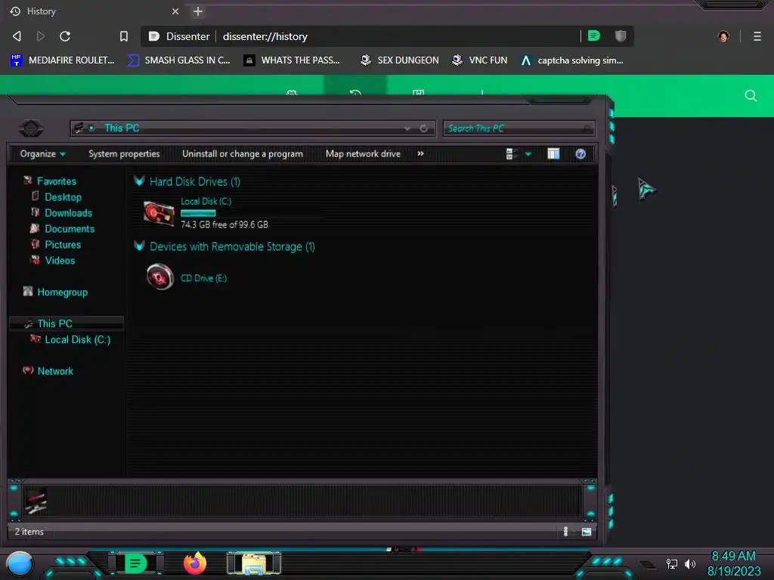Refresh the Explorer location
The width and height of the screenshot is (774, 580).
point(423,128)
